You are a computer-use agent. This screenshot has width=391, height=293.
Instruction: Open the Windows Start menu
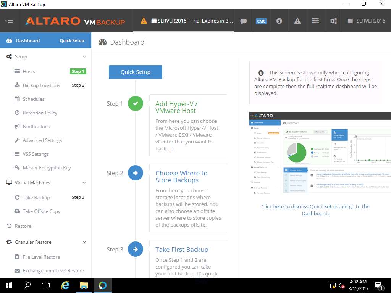(9, 285)
